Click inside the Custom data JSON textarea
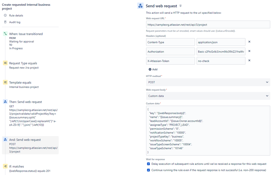275x175 pixels. [x=208, y=130]
